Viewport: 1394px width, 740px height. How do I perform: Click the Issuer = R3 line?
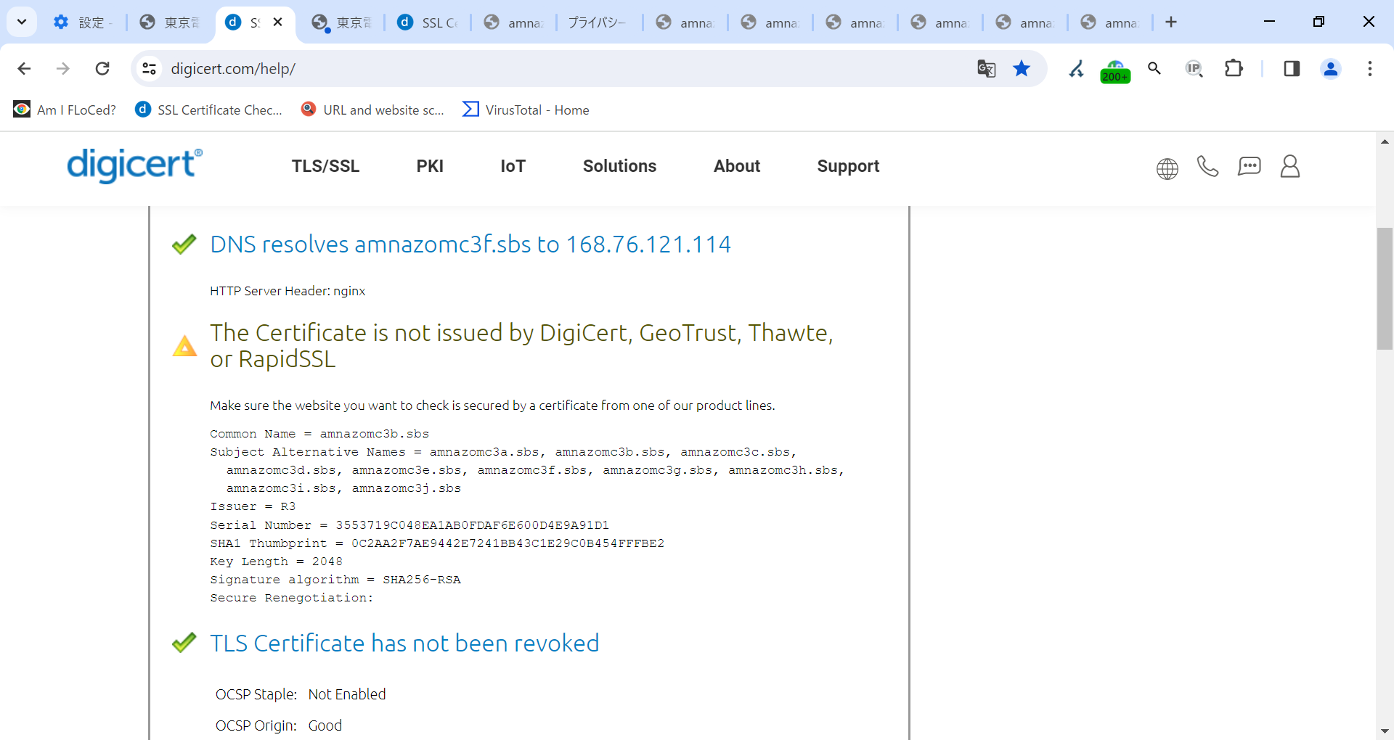(x=253, y=506)
